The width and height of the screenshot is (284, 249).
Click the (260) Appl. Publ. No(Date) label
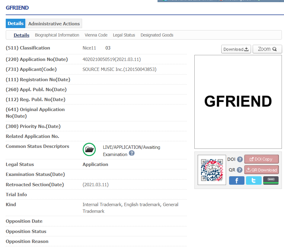pos(36,90)
